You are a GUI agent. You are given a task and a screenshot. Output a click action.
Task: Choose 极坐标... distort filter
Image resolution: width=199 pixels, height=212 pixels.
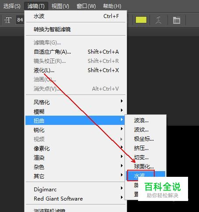coord(146,139)
